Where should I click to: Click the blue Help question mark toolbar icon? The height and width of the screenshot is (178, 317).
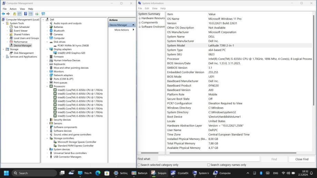26,14
